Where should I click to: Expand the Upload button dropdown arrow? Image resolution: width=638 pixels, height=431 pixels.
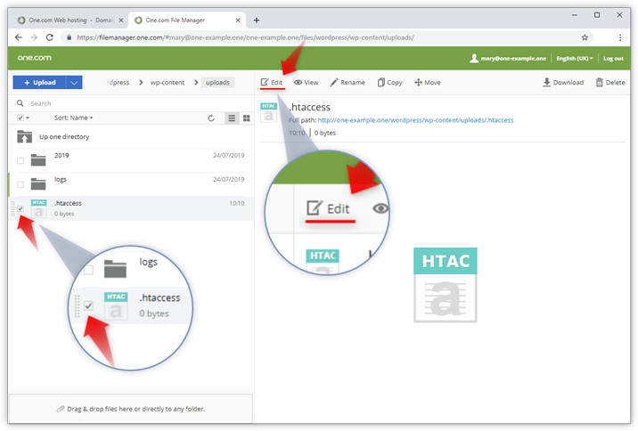coord(75,83)
